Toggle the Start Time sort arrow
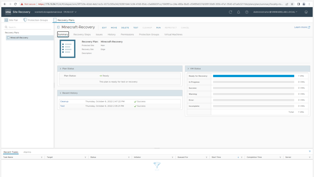314x177 pixels. (x=238, y=157)
